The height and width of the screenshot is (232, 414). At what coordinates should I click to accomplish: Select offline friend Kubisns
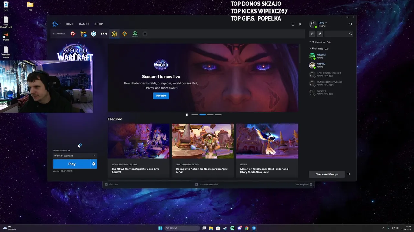point(330,83)
